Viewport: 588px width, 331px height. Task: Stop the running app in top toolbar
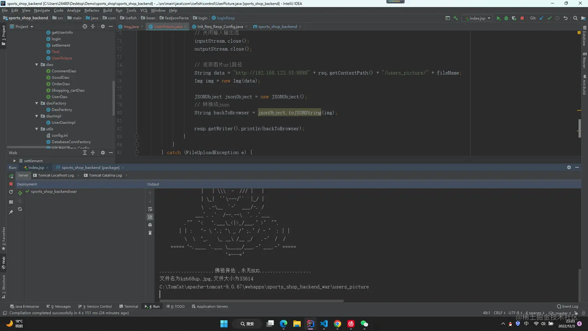522,18
